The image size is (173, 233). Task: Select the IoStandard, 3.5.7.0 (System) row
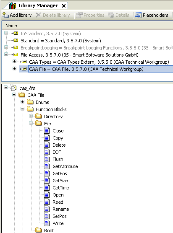(x=51, y=34)
